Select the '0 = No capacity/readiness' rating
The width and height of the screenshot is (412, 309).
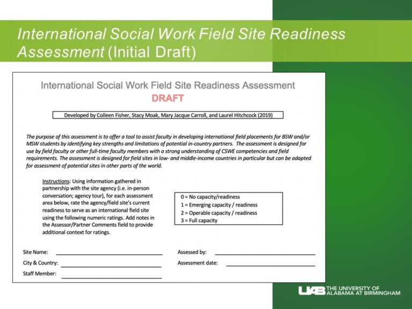(x=210, y=197)
